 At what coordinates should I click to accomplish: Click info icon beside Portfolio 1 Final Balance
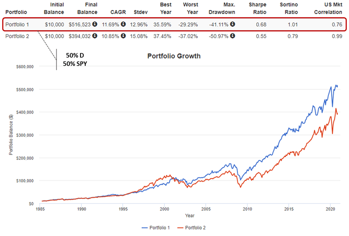[94, 24]
